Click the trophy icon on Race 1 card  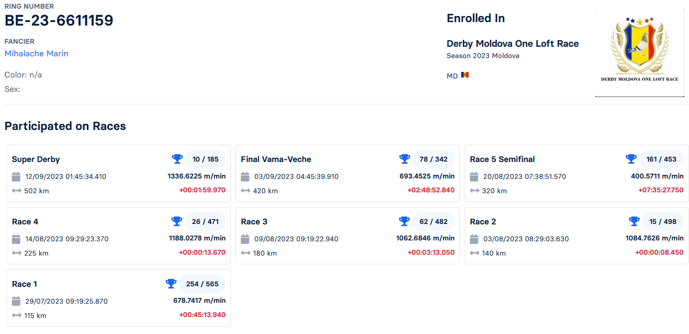pyautogui.click(x=171, y=284)
